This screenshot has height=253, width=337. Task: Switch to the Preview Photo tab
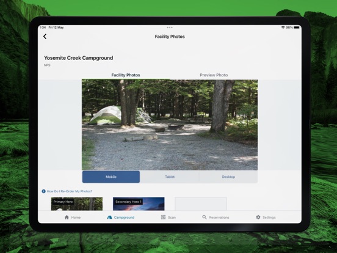(214, 75)
